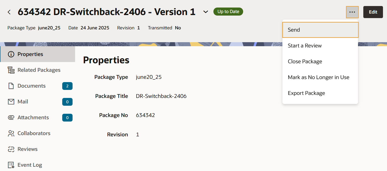
Task: Click the Documents page icon
Action: coord(11,86)
